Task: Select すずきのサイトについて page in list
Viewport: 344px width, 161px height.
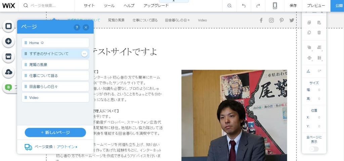Action: [55, 54]
